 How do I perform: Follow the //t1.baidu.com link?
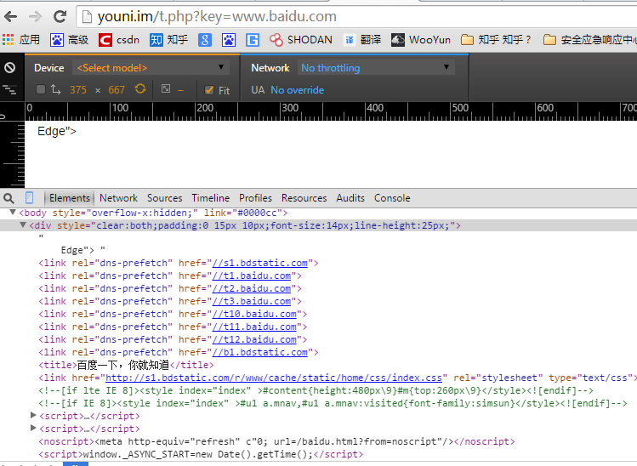[x=252, y=276]
